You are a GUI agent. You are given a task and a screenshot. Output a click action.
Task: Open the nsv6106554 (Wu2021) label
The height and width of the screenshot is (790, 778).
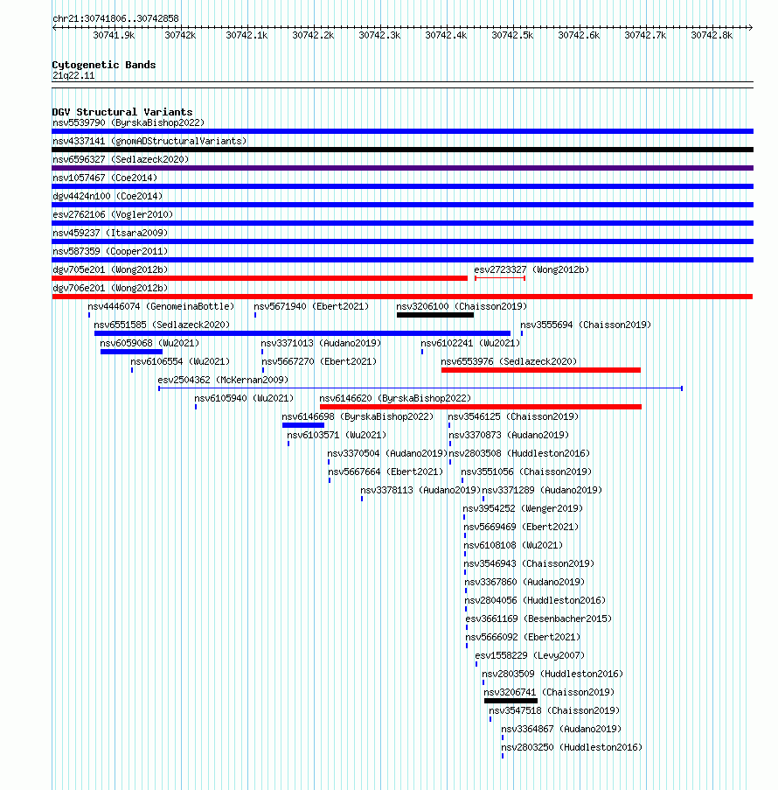coord(180,361)
